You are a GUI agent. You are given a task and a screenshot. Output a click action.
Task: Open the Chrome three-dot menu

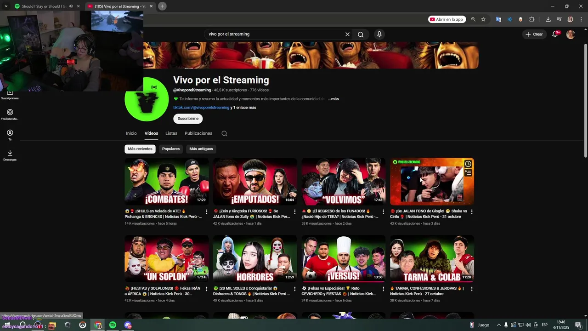581,19
